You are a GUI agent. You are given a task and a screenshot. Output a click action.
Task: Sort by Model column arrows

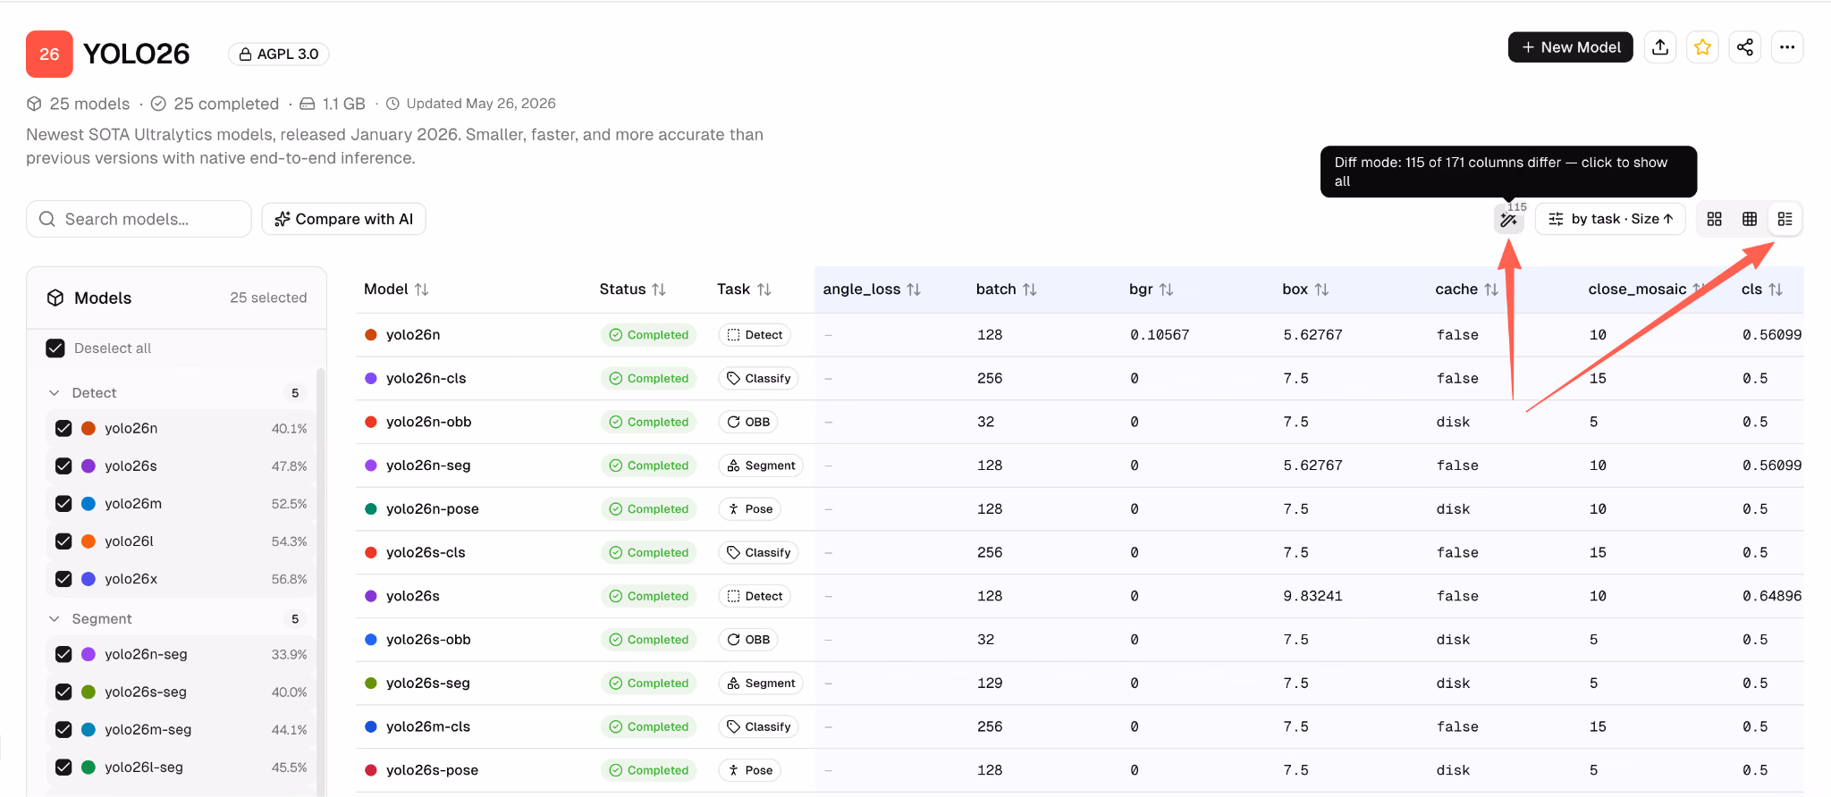click(422, 289)
